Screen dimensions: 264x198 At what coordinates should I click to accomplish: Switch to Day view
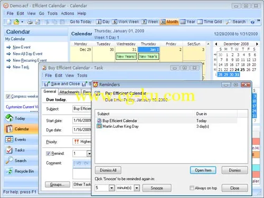[103, 22]
